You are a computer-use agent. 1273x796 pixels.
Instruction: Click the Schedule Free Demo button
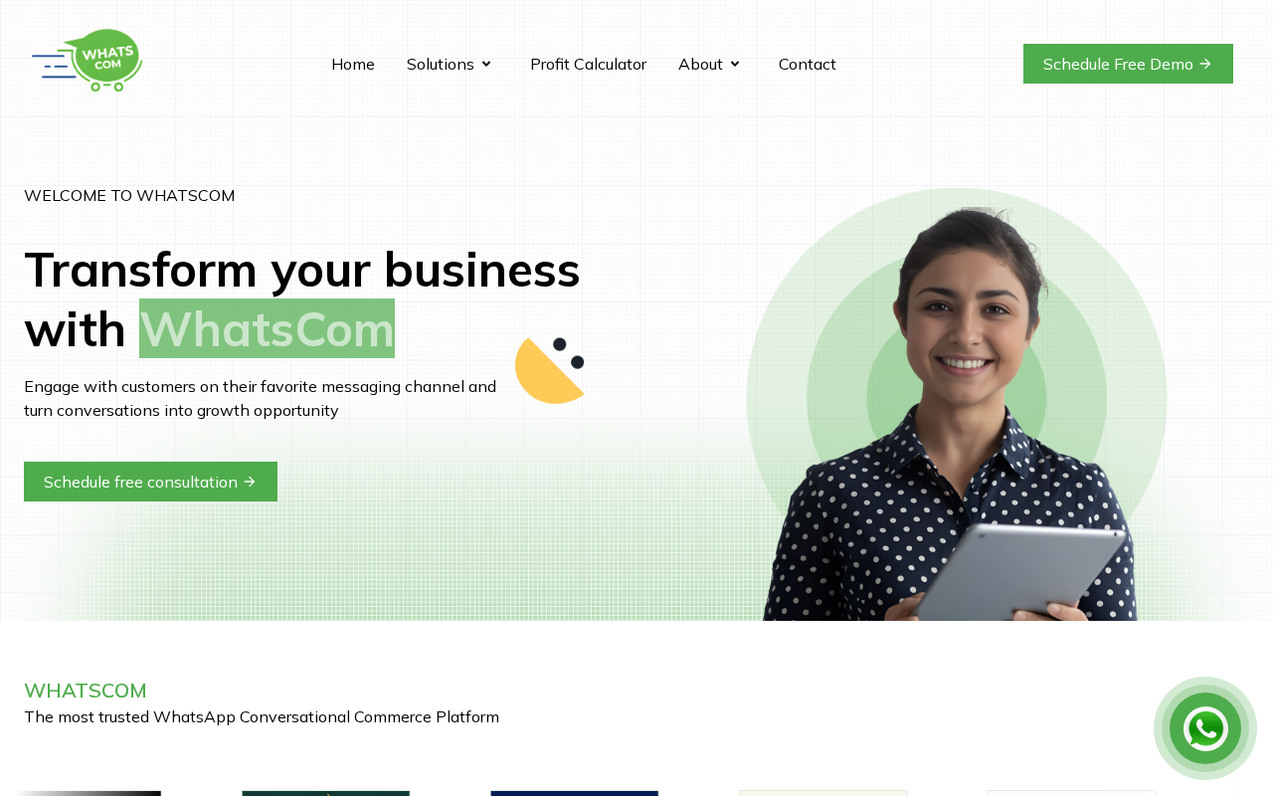pos(1128,64)
